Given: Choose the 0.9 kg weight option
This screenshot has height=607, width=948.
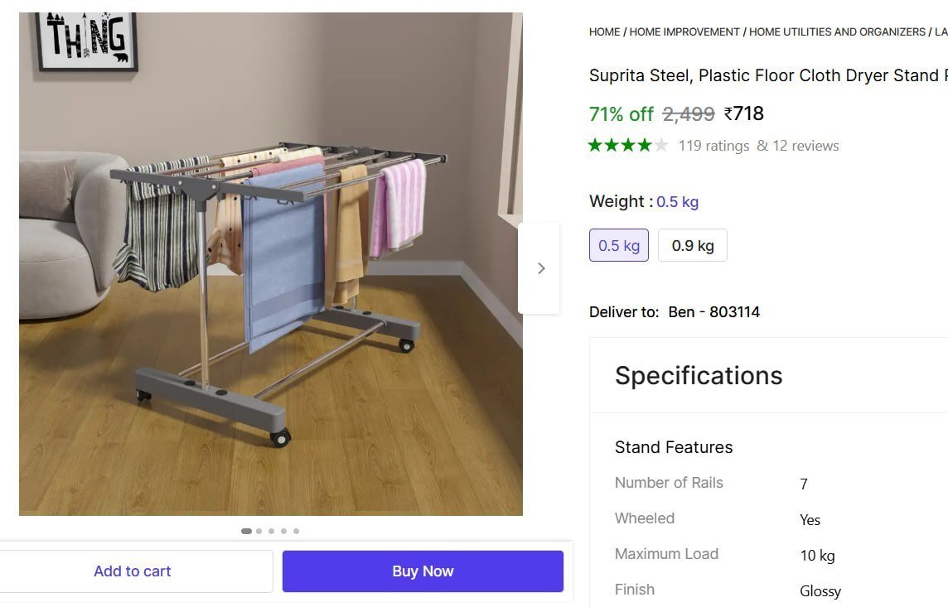Looking at the screenshot, I should (x=692, y=246).
